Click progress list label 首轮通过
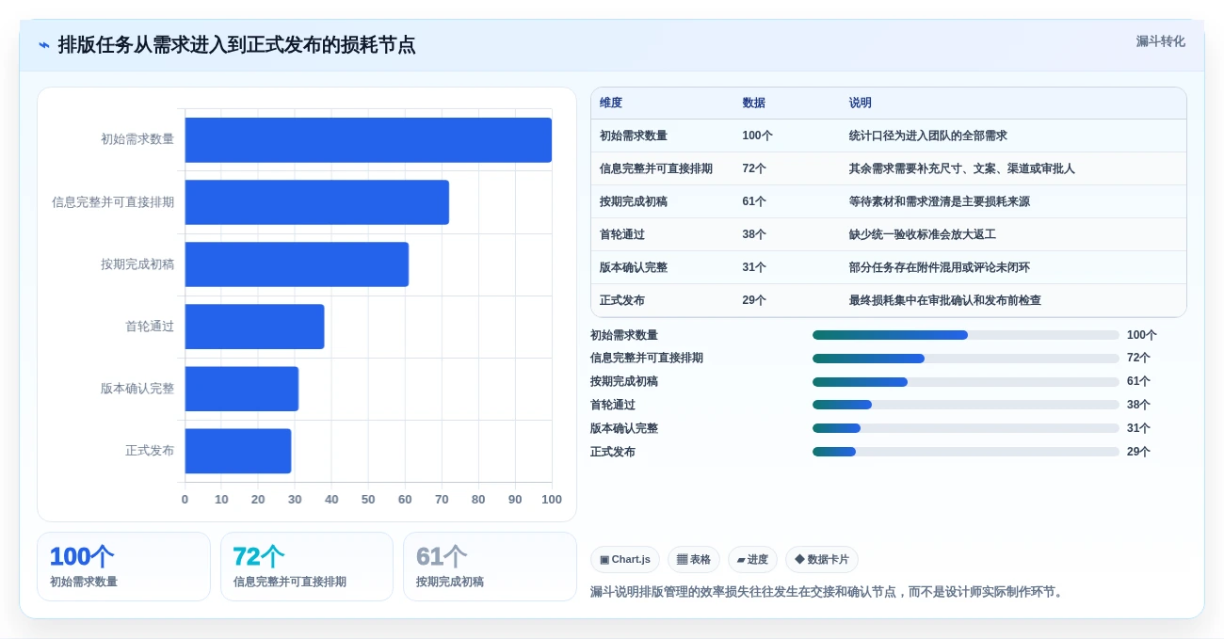 tap(613, 405)
